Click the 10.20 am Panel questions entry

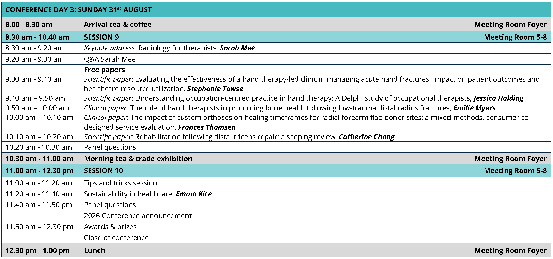point(110,147)
